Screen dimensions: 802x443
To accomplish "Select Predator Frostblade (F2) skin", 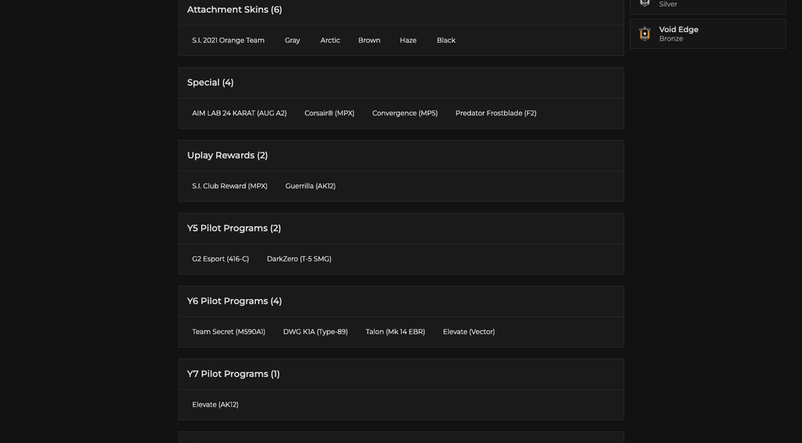I will coord(495,114).
